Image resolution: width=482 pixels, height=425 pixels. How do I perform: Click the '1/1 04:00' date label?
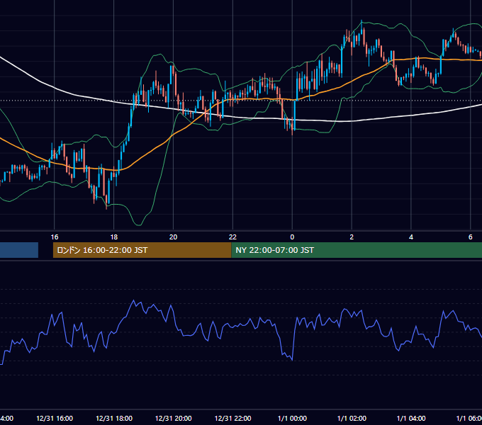click(x=411, y=418)
